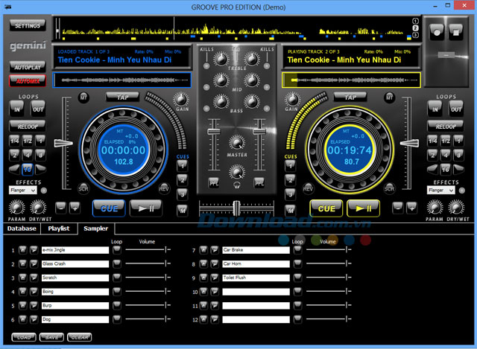477x349 pixels.
Task: Click the headphone icon in the mixer
Action: pos(237,185)
